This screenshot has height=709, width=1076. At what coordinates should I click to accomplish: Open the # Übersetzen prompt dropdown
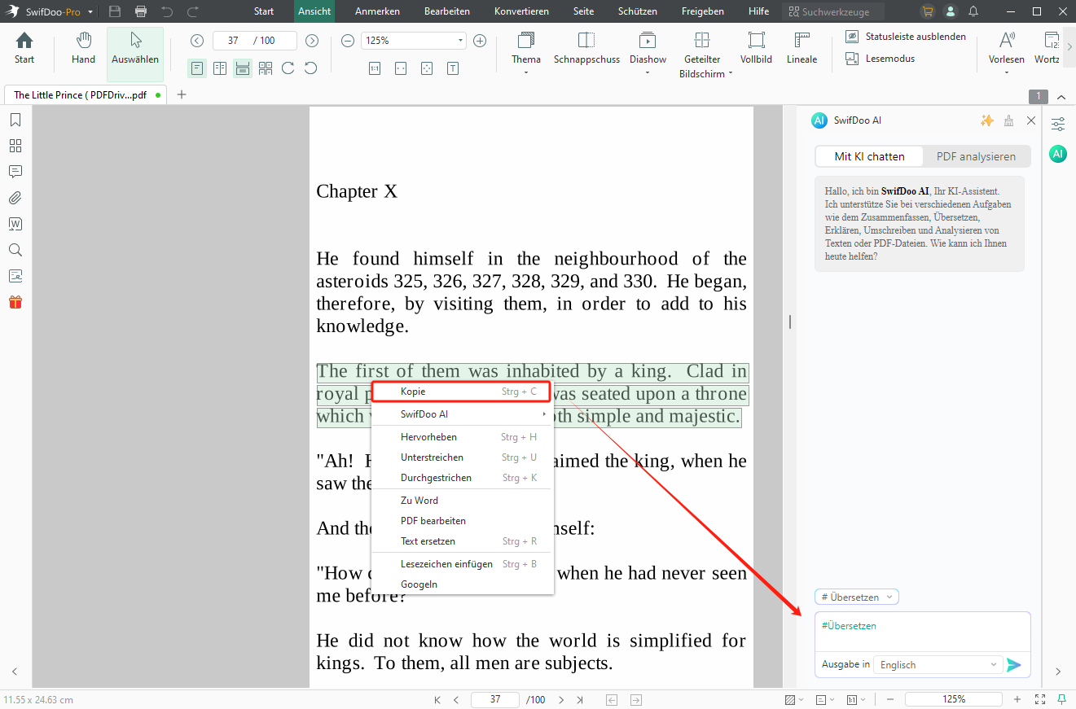[x=857, y=597]
